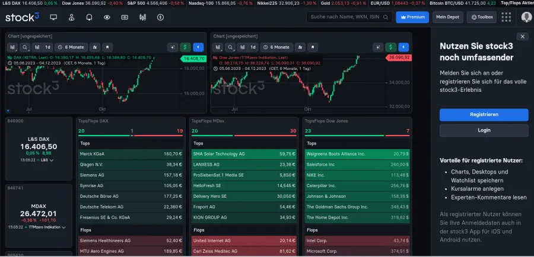The image size is (534, 257).
Task: Click the MDAX tile value 26.472,01
Action: 38,214
